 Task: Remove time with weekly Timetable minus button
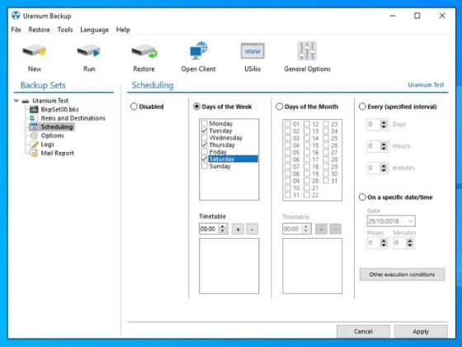252,229
